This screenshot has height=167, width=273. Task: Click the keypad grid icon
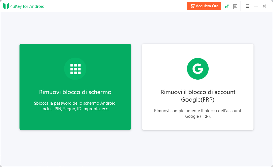point(75,69)
